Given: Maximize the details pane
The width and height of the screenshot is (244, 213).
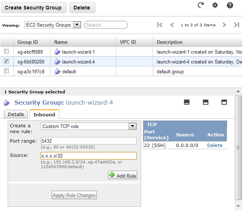Looking at the screenshot, I should (x=224, y=102).
